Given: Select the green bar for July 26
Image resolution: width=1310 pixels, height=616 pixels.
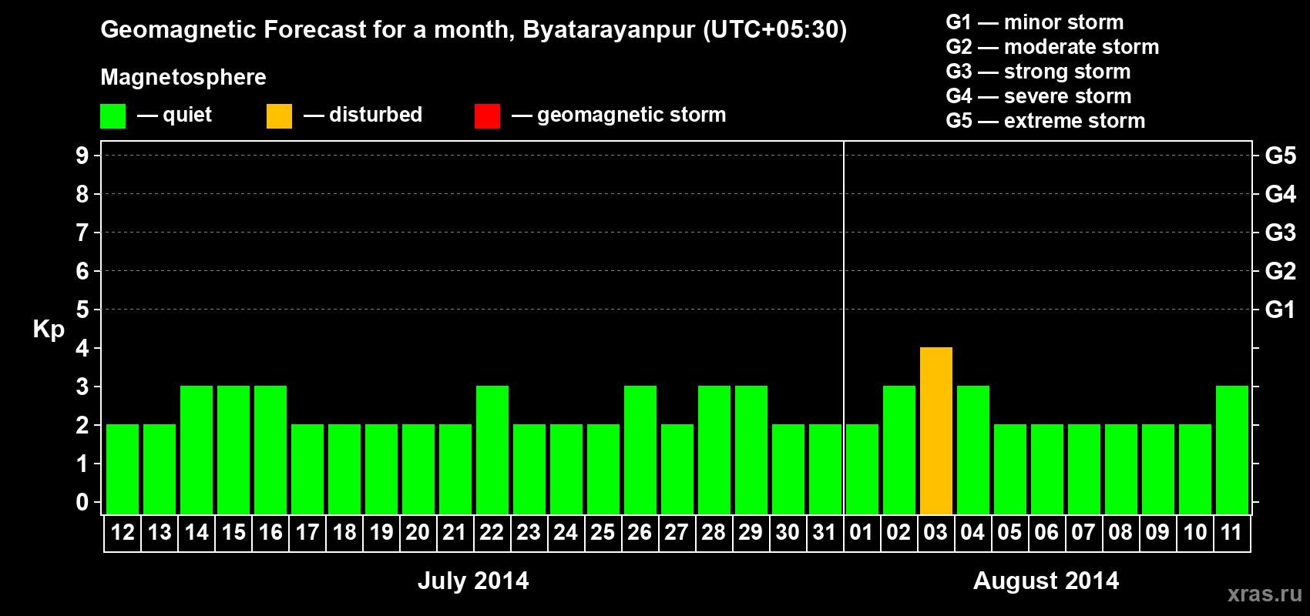Looking at the screenshot, I should click(x=640, y=450).
